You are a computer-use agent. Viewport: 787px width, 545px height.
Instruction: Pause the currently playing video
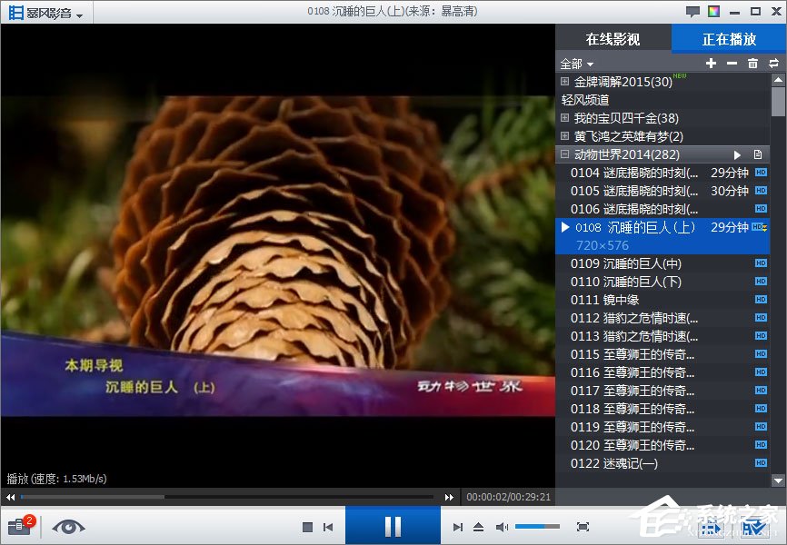pyautogui.click(x=392, y=526)
